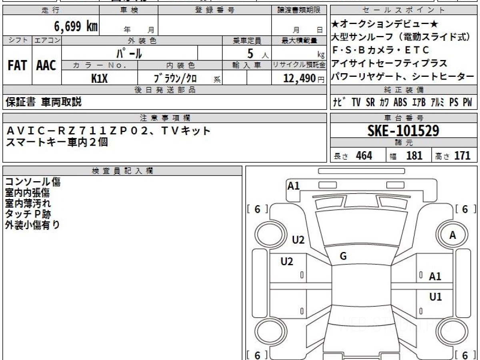Click the U1 mark on the car diagram
The image size is (480, 360).
click(435, 297)
